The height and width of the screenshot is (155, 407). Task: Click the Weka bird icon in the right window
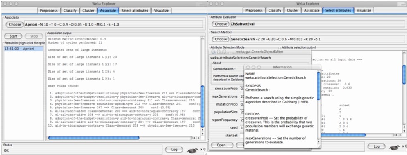coord(394,147)
